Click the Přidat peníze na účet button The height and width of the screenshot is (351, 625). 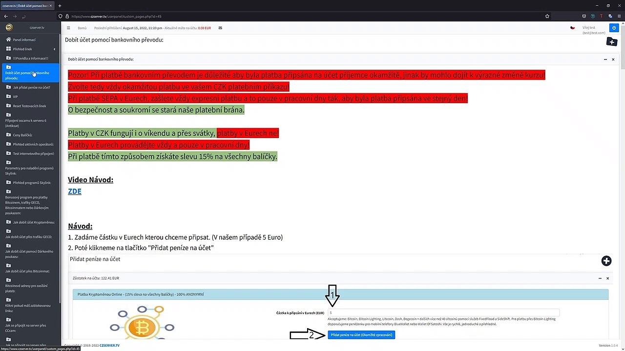[361, 335]
